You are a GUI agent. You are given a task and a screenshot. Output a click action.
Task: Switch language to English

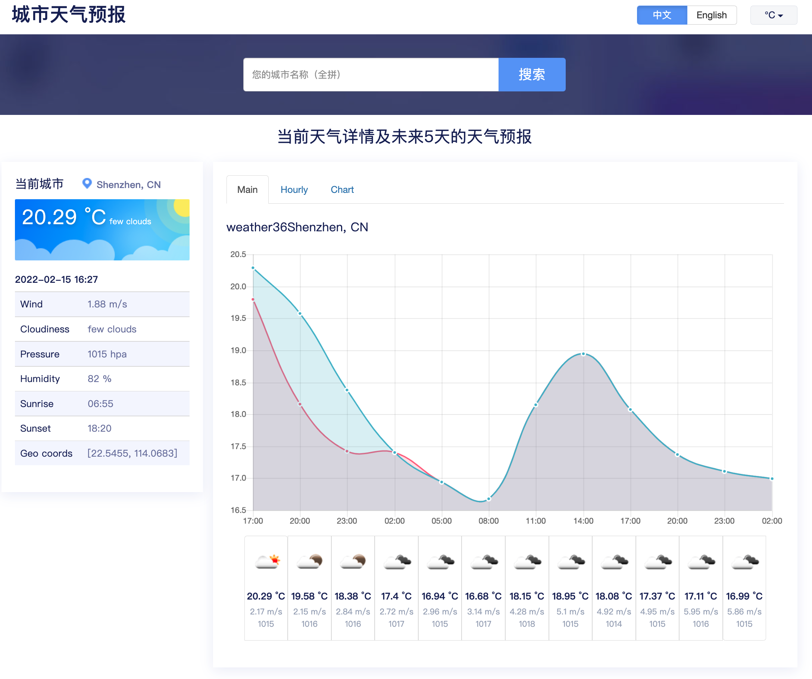coord(711,15)
